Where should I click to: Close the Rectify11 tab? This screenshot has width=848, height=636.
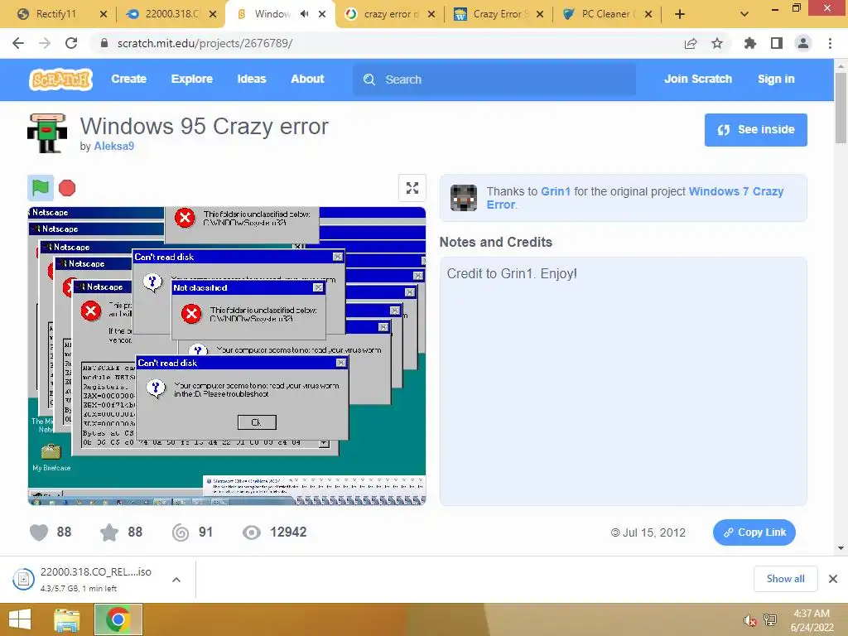click(104, 14)
